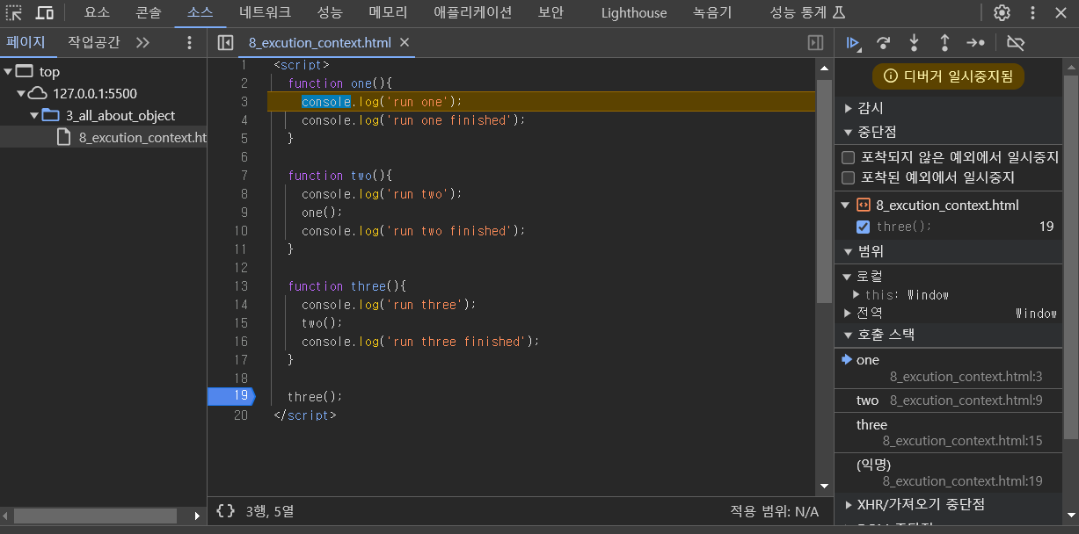Image resolution: width=1079 pixels, height=534 pixels.
Task: Select the three call stack frame
Action: [x=948, y=432]
